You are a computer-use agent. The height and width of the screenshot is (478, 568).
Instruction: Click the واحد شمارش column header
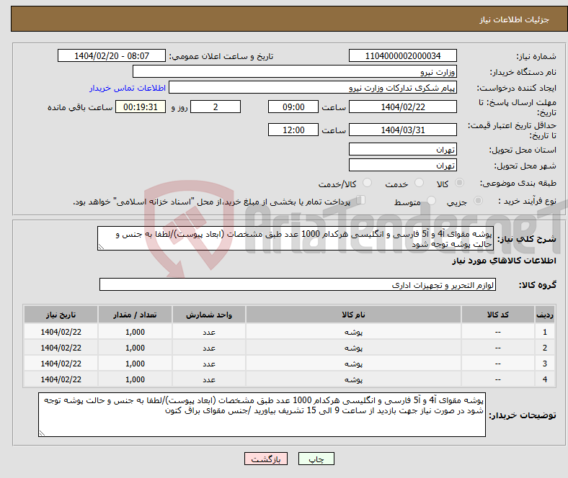[209, 315]
